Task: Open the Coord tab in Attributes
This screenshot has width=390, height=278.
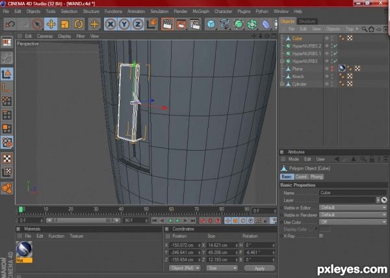Action: [301, 177]
